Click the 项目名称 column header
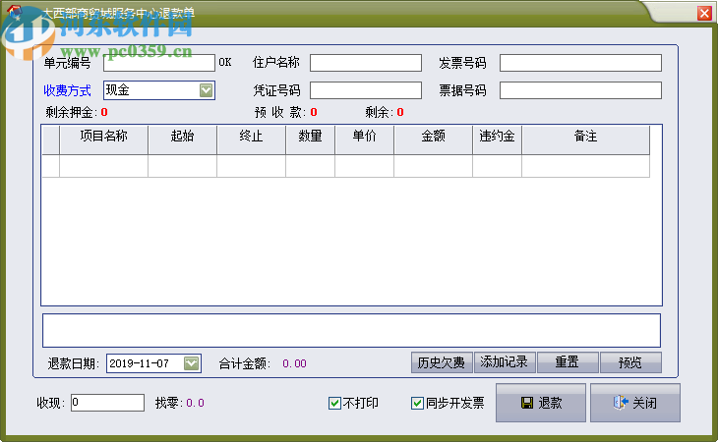 [x=103, y=139]
